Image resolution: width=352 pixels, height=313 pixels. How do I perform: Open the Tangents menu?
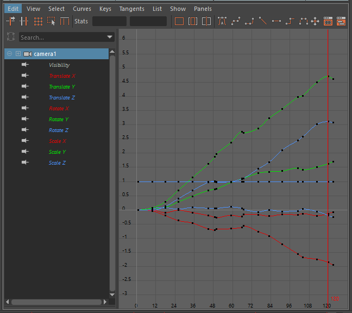(132, 9)
